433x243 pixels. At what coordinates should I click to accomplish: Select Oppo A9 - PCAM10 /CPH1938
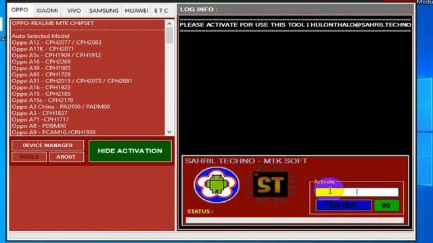(x=54, y=132)
